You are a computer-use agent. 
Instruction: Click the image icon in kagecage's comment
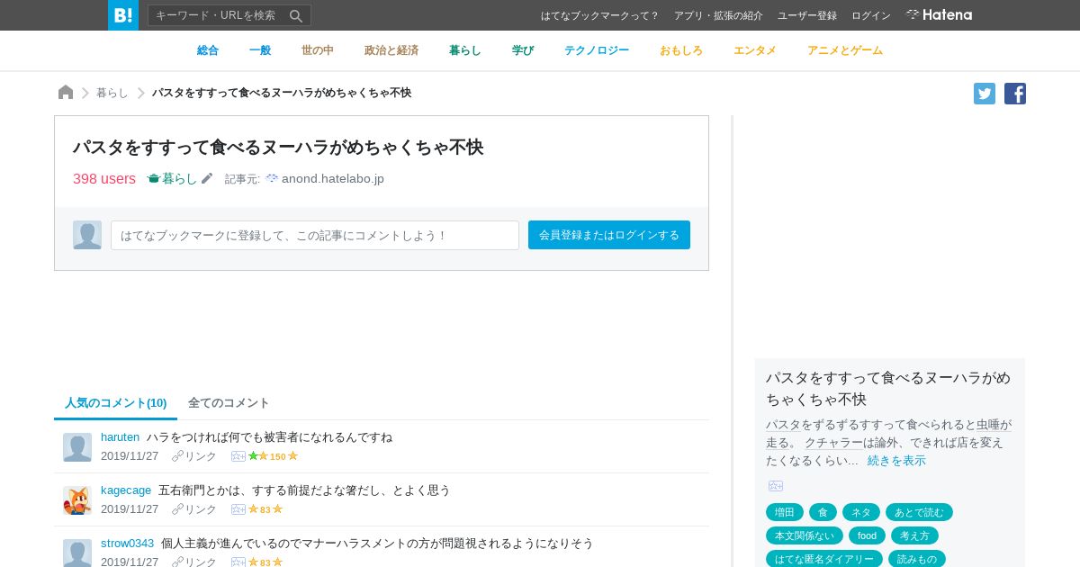click(x=238, y=509)
